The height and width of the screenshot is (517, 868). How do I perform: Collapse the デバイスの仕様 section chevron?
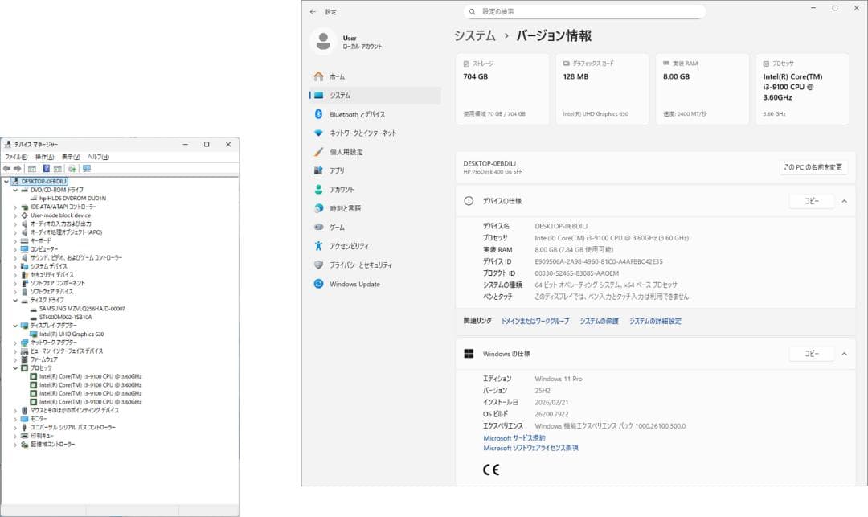844,201
